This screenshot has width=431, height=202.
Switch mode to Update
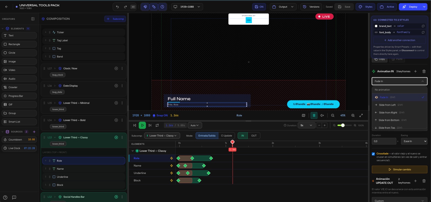click(227, 136)
